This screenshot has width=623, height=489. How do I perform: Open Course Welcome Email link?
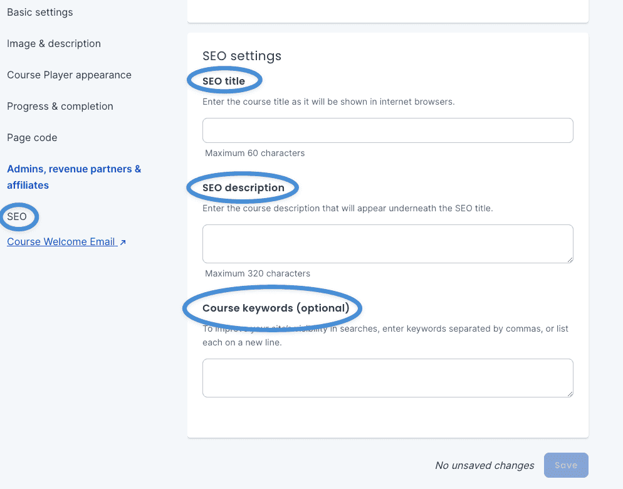pyautogui.click(x=62, y=242)
